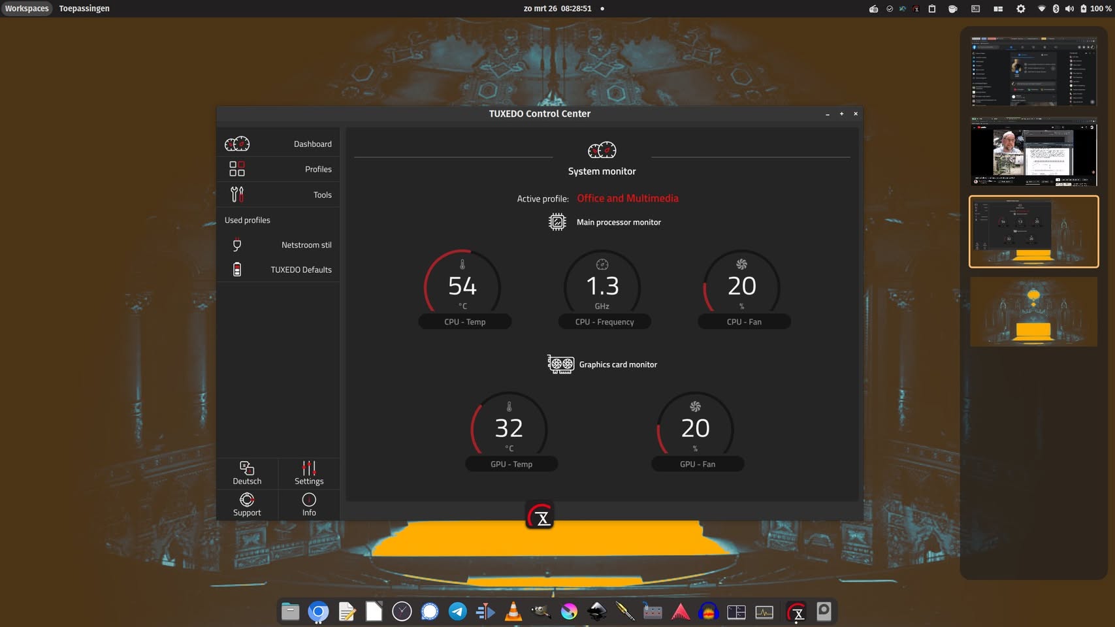
Task: Select the Netstroom stil used profile
Action: coord(278,245)
